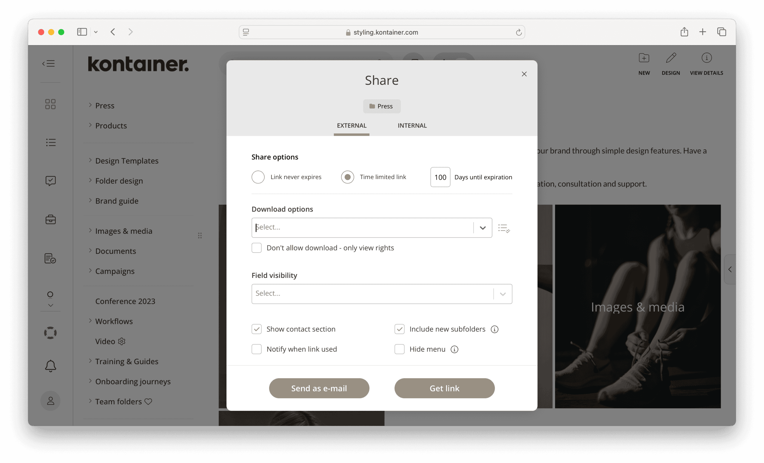The width and height of the screenshot is (764, 463).
Task: Open the comments approval icon in the sidebar
Action: click(50, 181)
